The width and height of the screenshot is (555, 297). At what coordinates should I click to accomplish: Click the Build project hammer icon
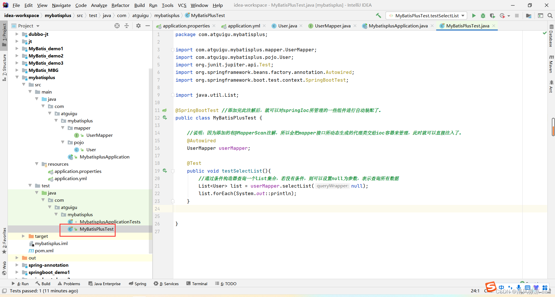pos(378,16)
